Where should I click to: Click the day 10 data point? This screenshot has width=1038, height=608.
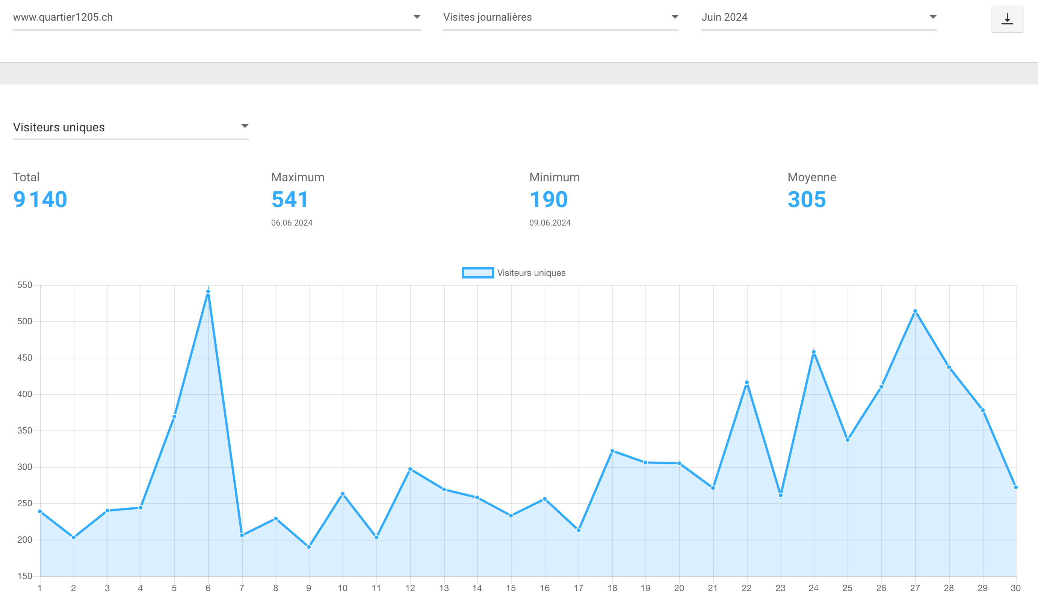click(x=343, y=494)
